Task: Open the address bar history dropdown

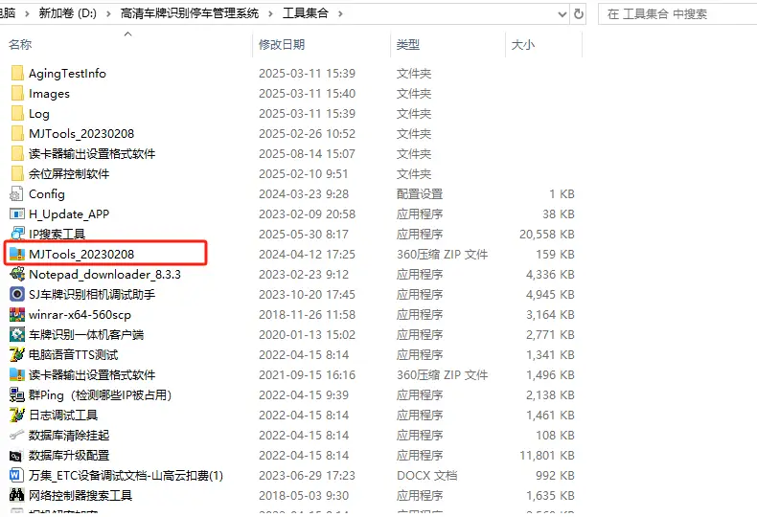Action: (x=562, y=14)
